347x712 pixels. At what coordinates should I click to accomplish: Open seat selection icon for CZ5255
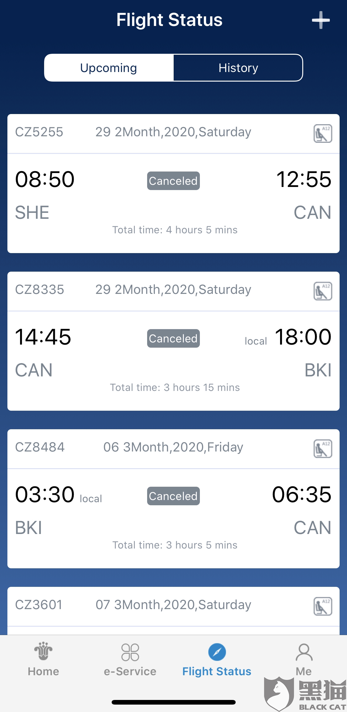click(323, 133)
